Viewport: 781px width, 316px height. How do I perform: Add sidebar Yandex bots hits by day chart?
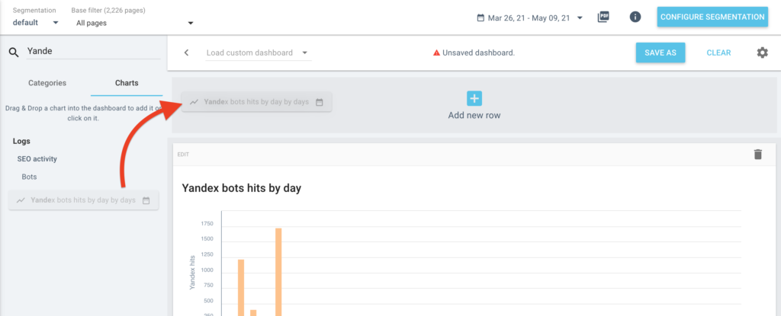(83, 200)
